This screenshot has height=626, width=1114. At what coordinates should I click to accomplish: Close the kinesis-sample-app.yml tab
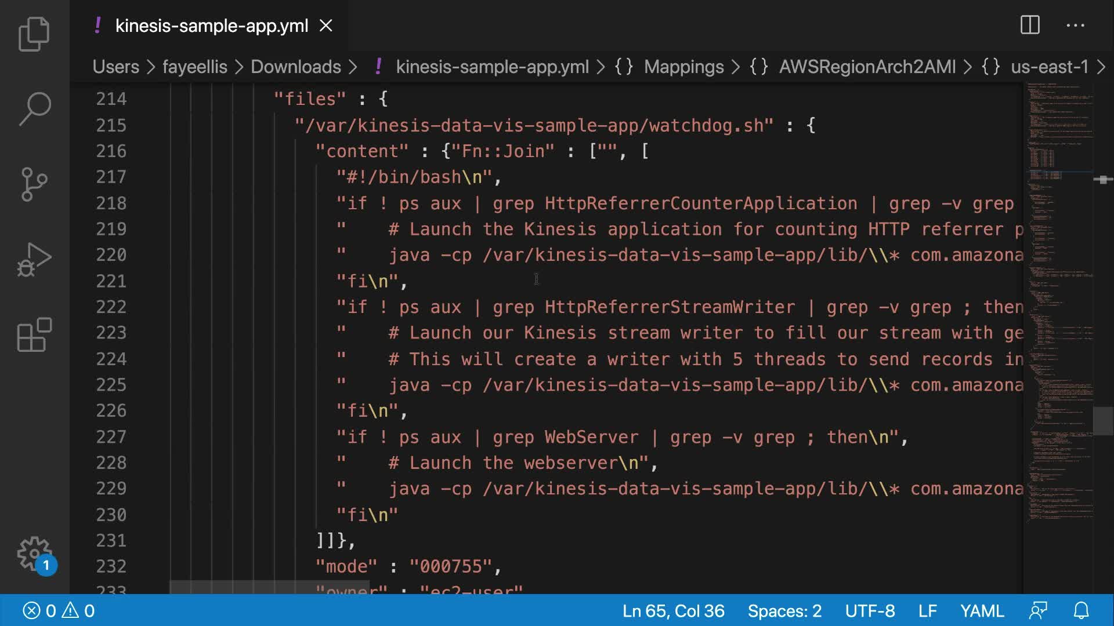coord(326,26)
